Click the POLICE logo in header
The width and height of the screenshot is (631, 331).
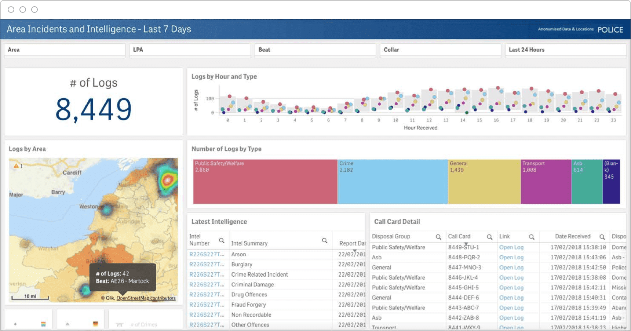[610, 30]
